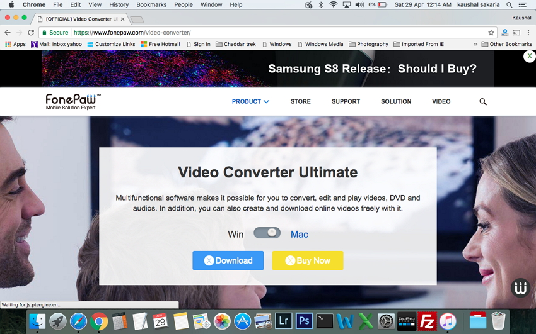
Task: Go back with the browser back arrow
Action: coord(8,32)
